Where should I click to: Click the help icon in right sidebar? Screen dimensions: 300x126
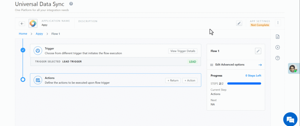pyautogui.click(x=277, y=58)
